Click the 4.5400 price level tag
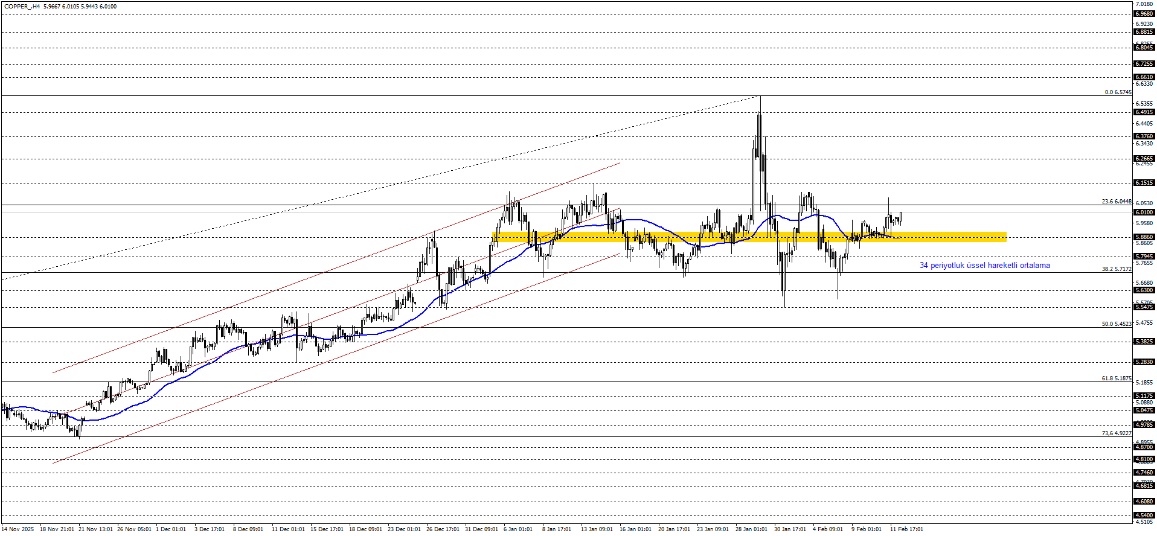 click(x=1144, y=515)
